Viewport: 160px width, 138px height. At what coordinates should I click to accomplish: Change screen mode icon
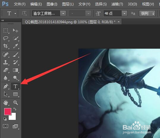coord(15,126)
